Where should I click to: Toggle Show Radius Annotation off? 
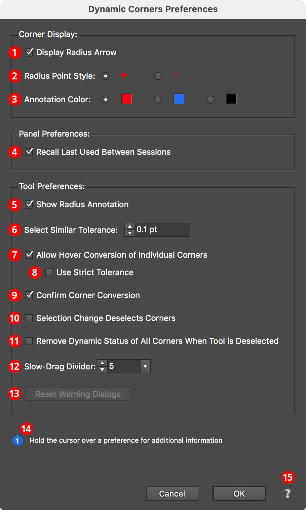pyautogui.click(x=29, y=205)
